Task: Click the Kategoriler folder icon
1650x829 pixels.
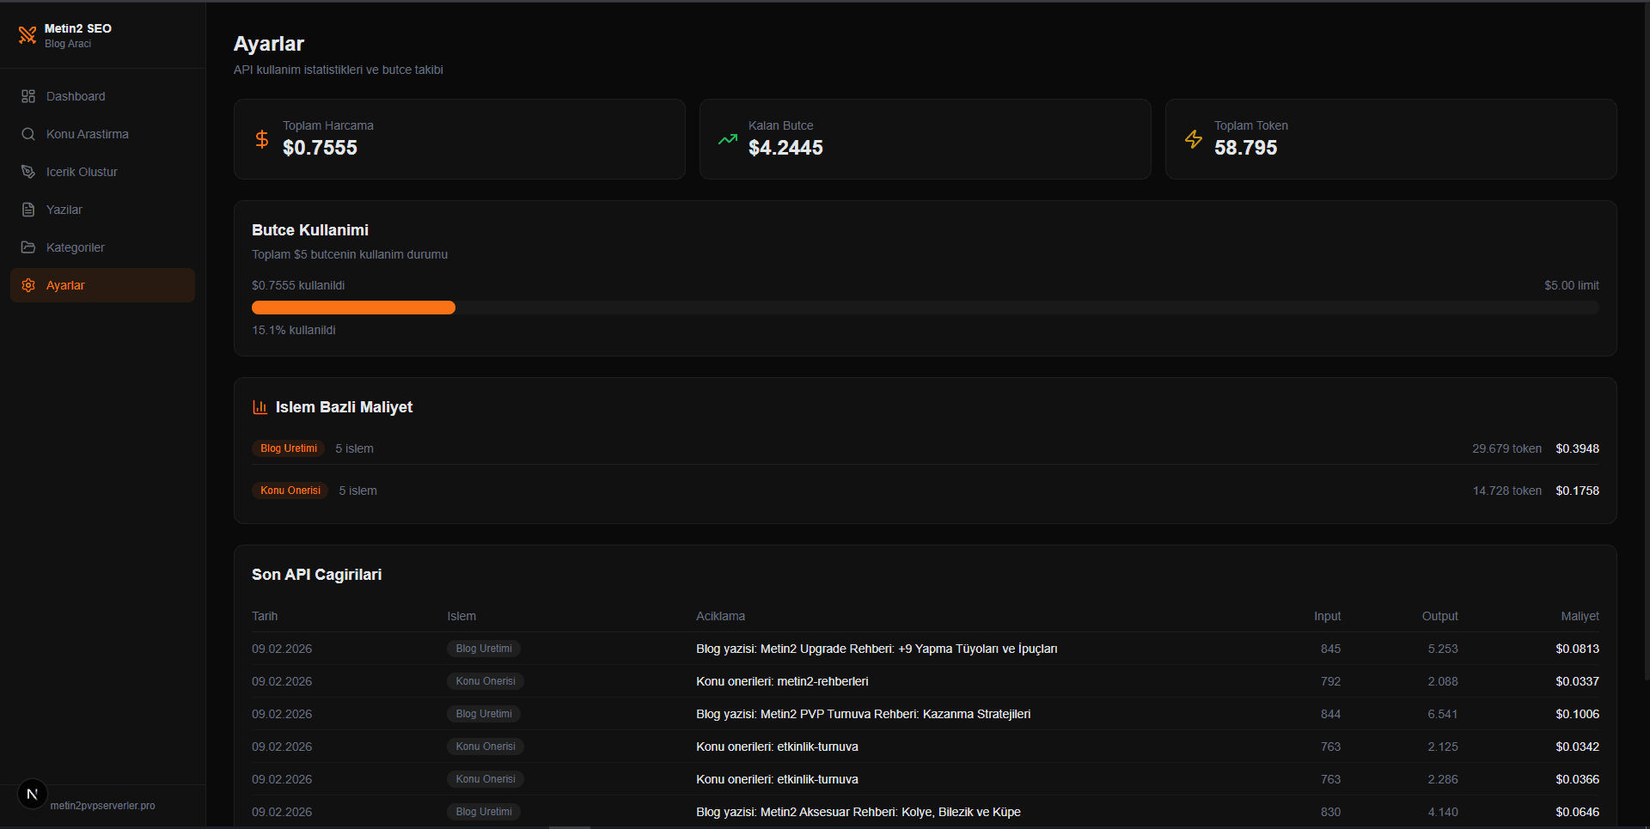Action: 28,247
